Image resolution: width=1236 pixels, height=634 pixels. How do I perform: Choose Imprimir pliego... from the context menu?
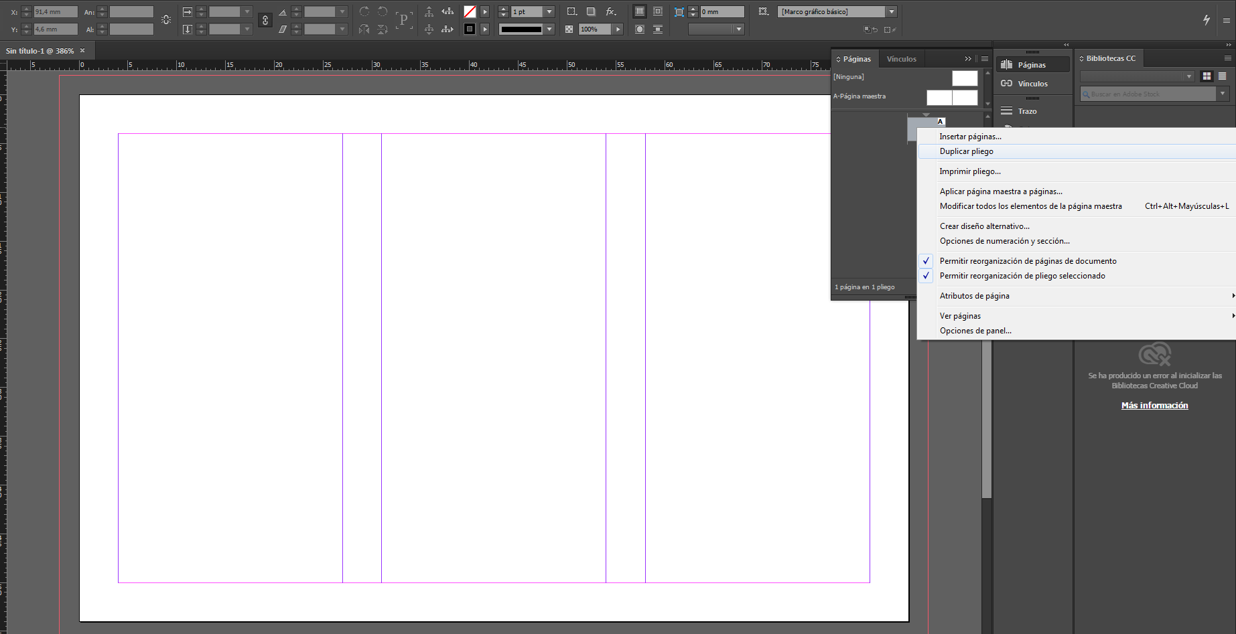click(x=1076, y=171)
